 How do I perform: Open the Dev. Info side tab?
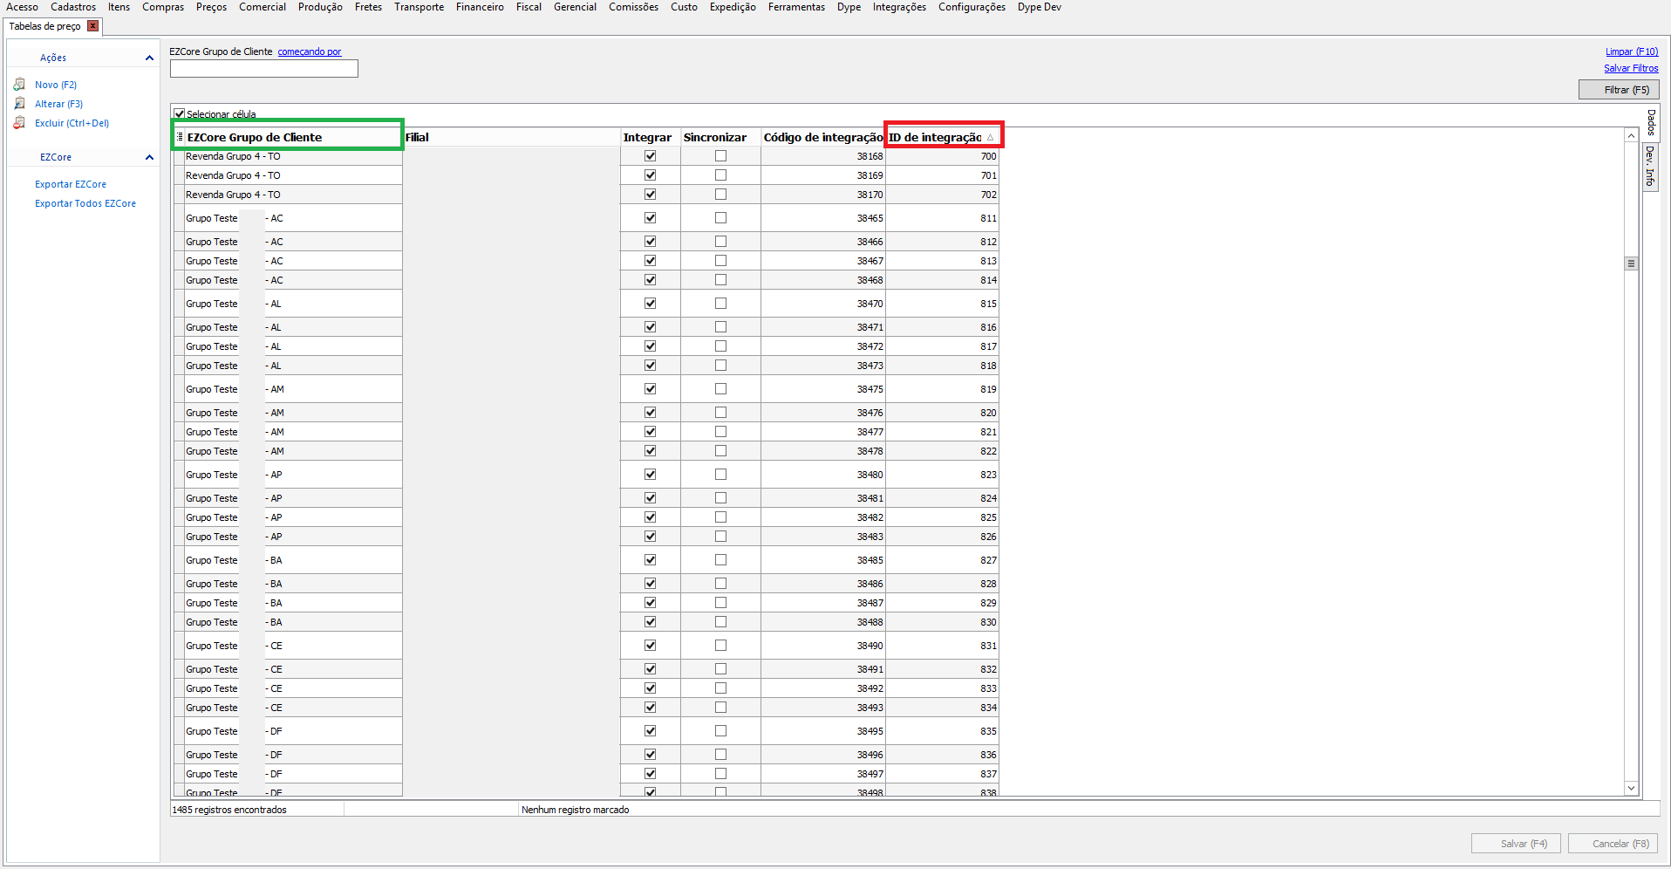[1651, 166]
